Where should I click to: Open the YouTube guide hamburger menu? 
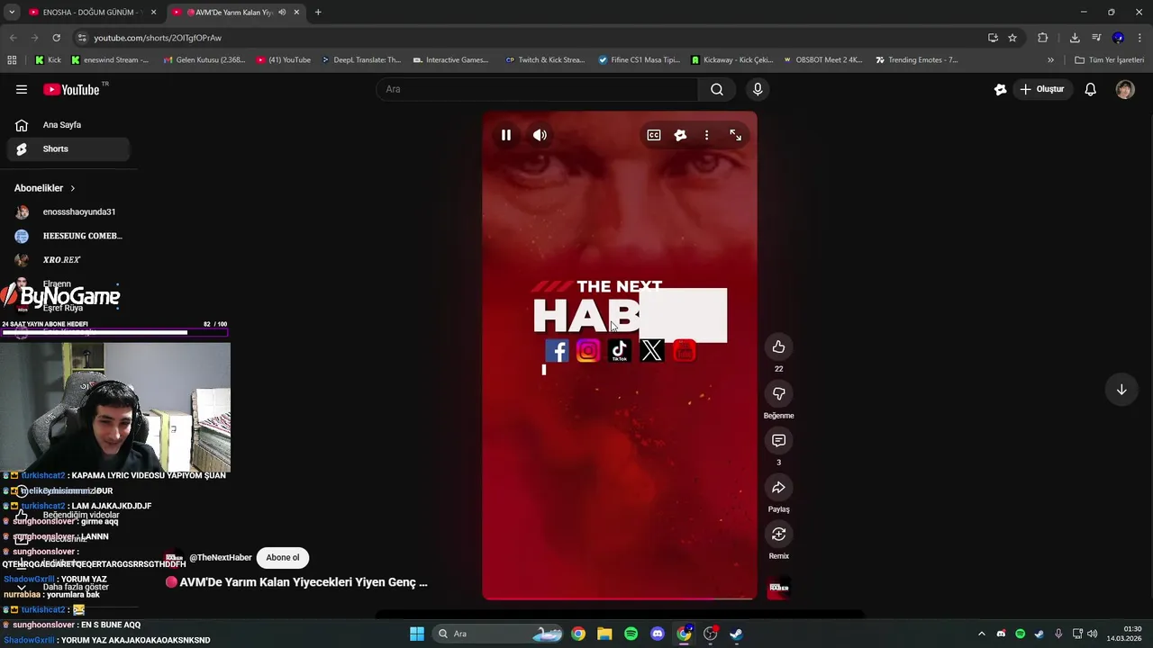(22, 89)
